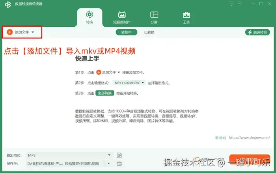276x173 pixels.
Task: Open the 分屏 split-screen tab
Action: [x=154, y=17]
